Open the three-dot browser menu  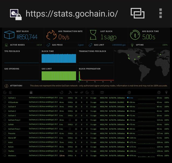(160, 13)
